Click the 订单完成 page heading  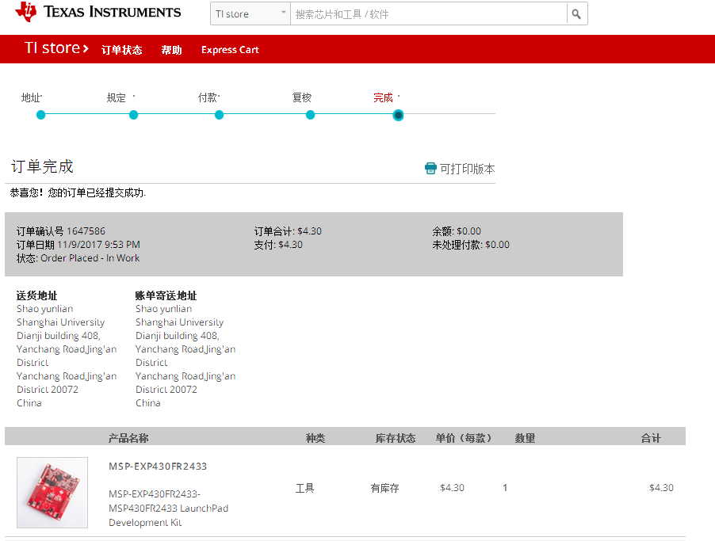click(42, 166)
